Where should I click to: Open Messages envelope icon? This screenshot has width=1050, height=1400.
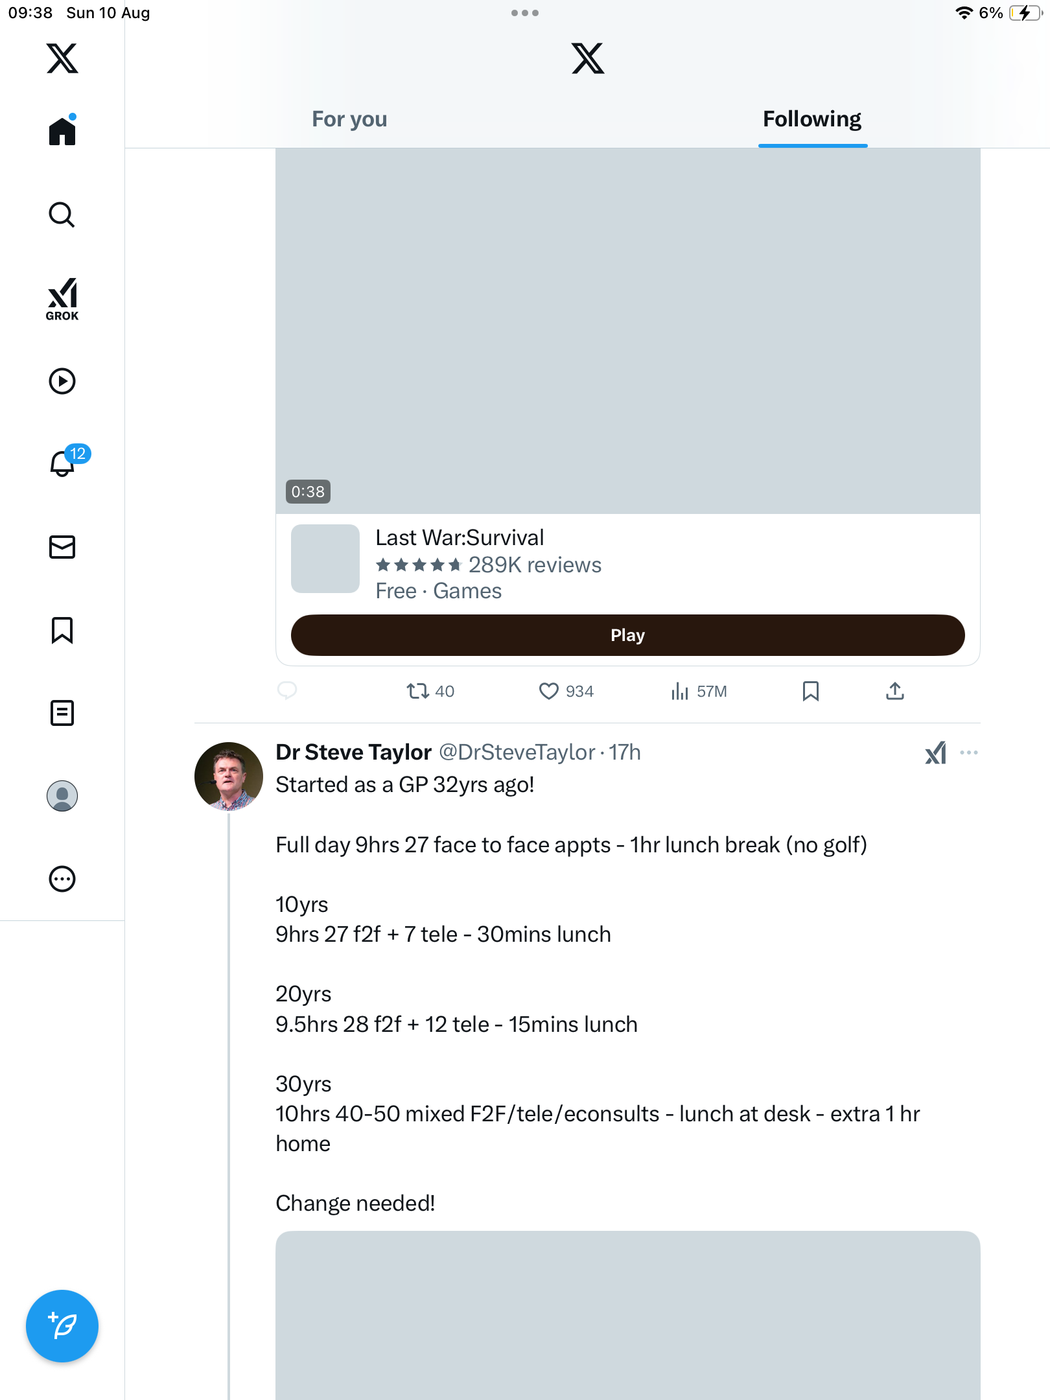[x=62, y=547]
